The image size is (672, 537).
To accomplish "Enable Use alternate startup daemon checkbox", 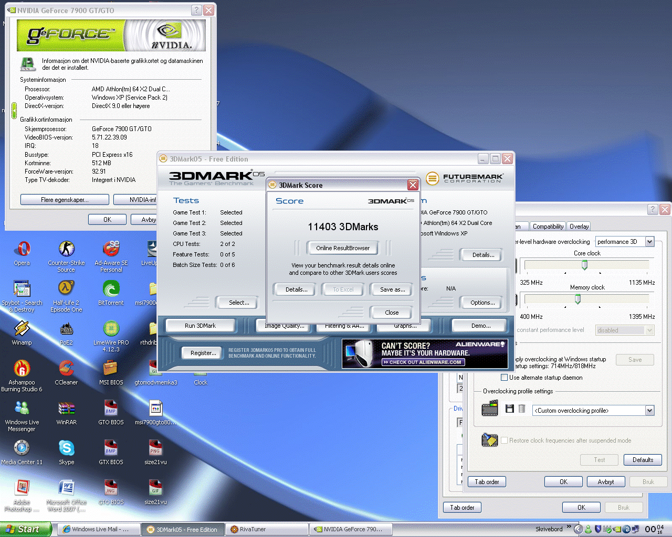I will click(505, 378).
